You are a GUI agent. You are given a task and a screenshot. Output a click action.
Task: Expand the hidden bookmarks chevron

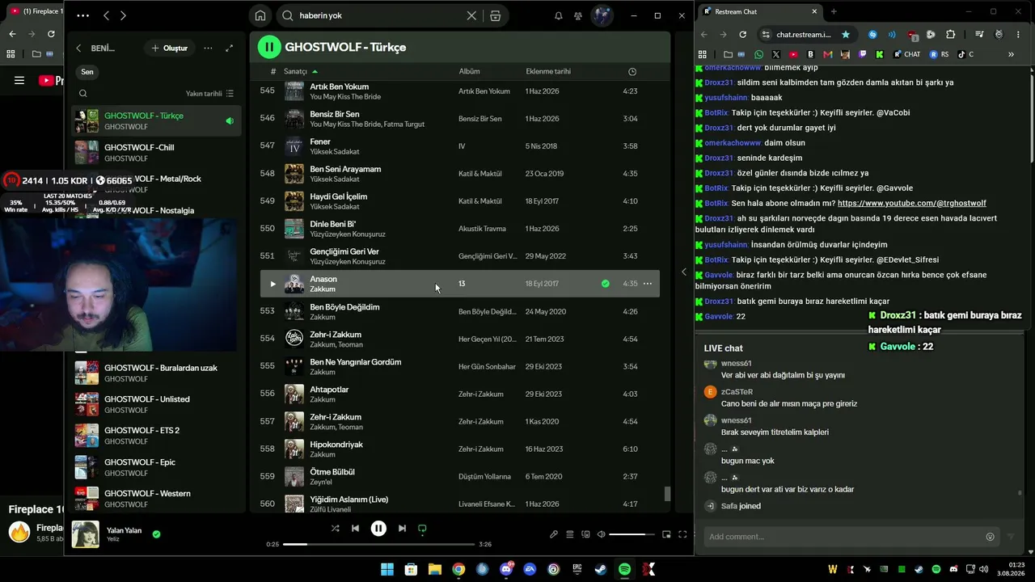[x=1011, y=54]
